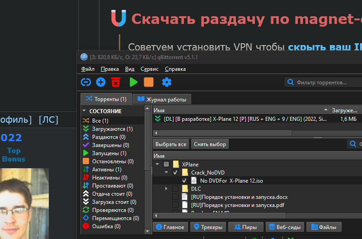
Task: Open the Правка menu
Action: click(x=110, y=69)
